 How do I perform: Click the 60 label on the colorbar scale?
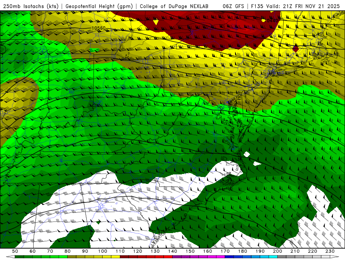coord(33,251)
